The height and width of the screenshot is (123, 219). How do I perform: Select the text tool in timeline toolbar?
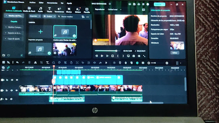point(48,63)
